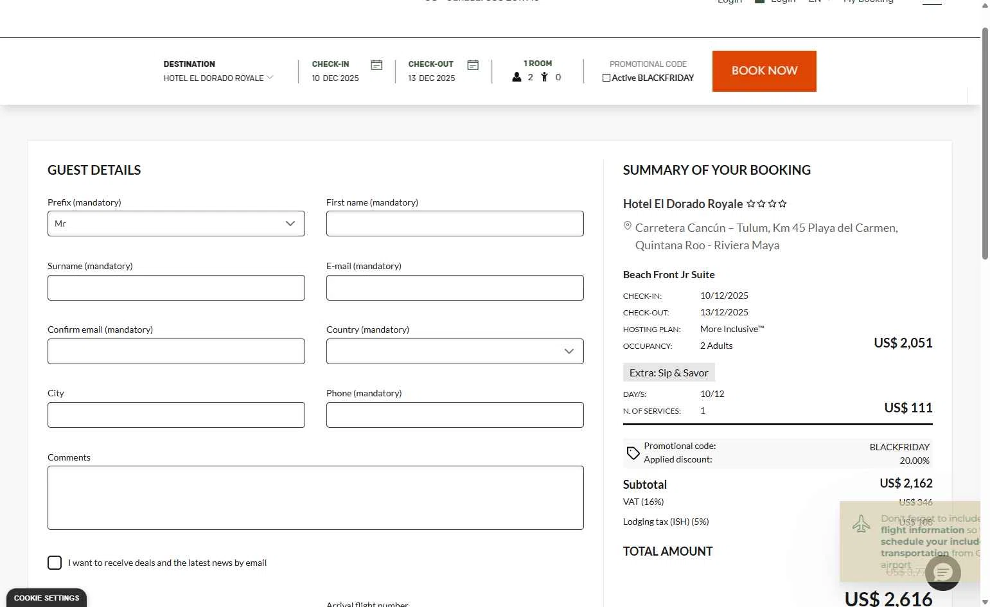990x607 pixels.
Task: Open the check-out calendar icon
Action: tap(473, 65)
